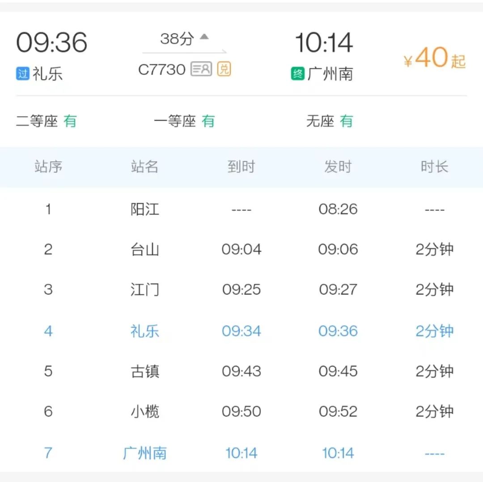Select the 台山 station row
483x482 pixels.
241,249
